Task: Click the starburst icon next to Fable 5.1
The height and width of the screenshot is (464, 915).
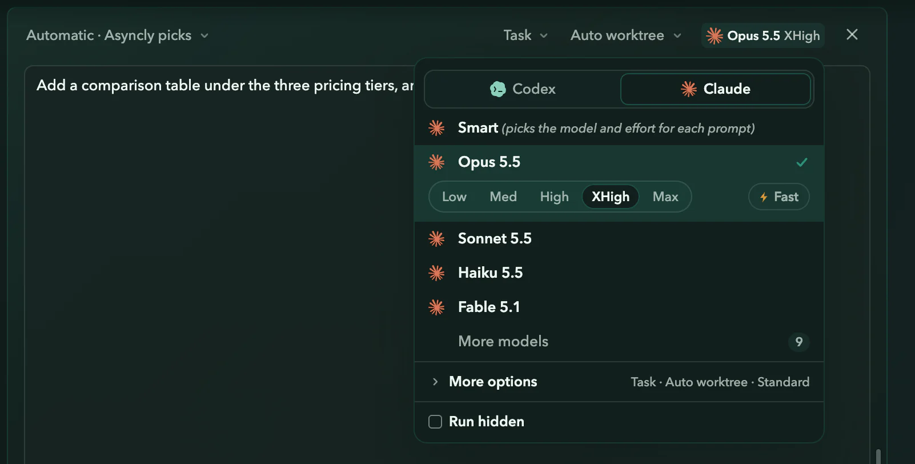Action: click(x=436, y=307)
